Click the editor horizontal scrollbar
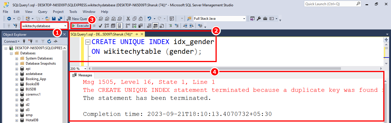Image resolution: width=391 pixels, height=123 pixels. 215,69
